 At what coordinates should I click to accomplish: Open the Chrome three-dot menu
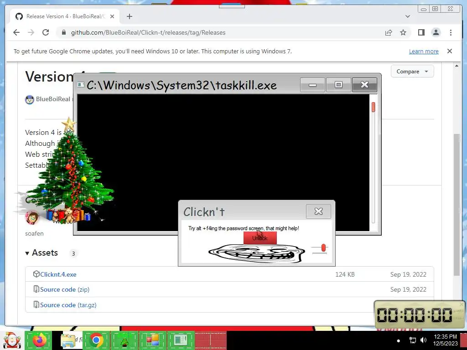[x=451, y=32]
